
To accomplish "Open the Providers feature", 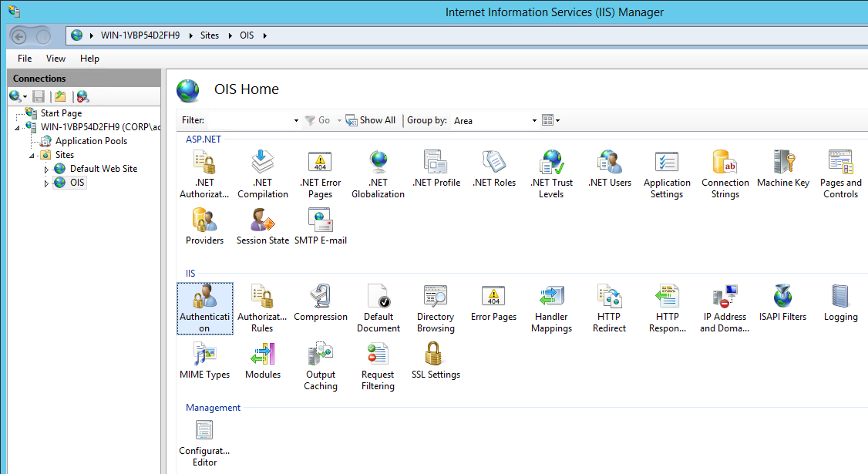I will pos(204,227).
